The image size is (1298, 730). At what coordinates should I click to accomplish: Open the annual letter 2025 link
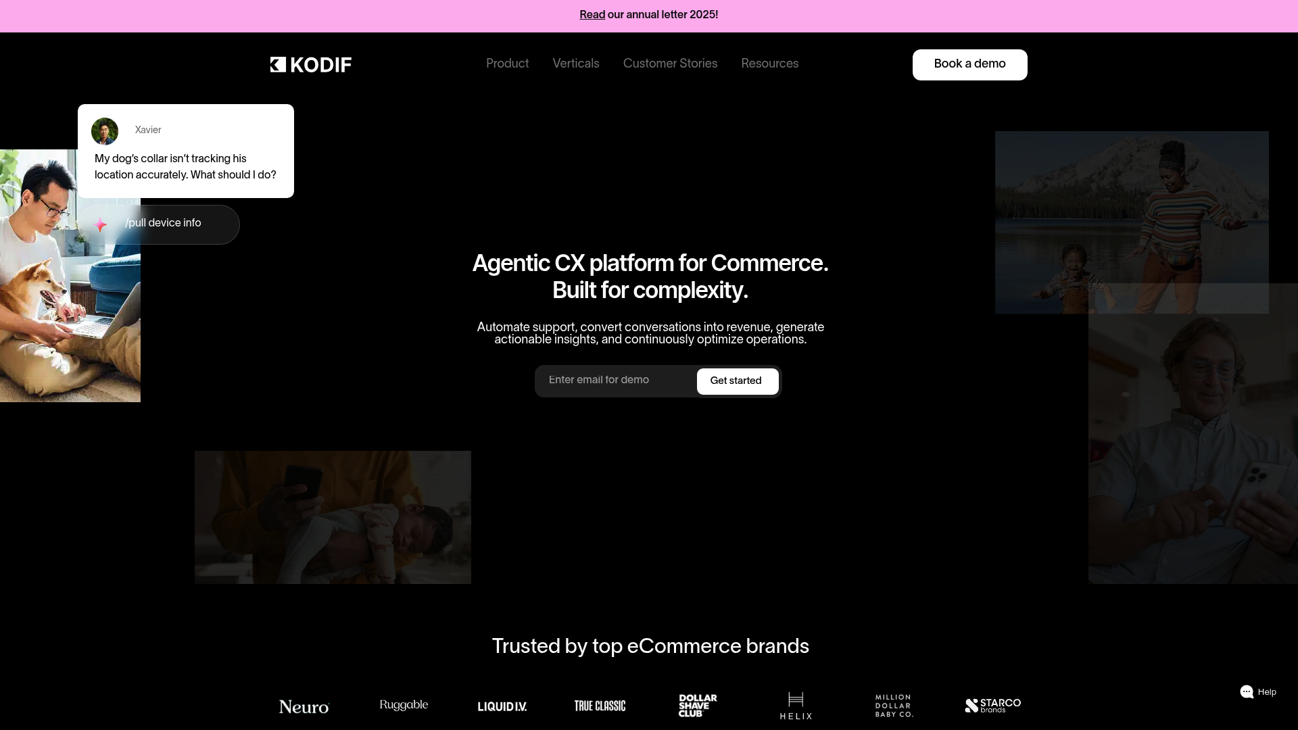click(x=592, y=15)
